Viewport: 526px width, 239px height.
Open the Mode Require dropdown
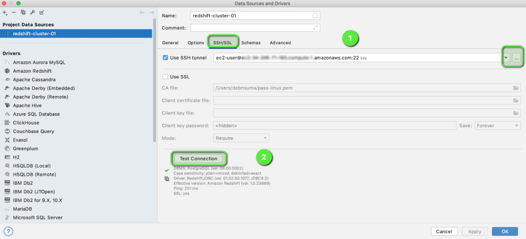tap(241, 138)
